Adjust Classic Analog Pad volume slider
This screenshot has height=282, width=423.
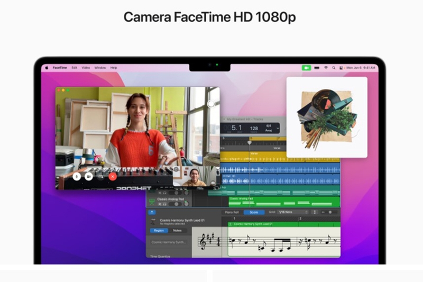[174, 204]
